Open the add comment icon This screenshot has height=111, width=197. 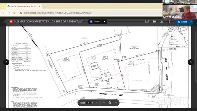pos(147,22)
